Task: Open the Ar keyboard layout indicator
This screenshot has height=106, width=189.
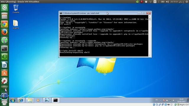Action: click(x=155, y=2)
